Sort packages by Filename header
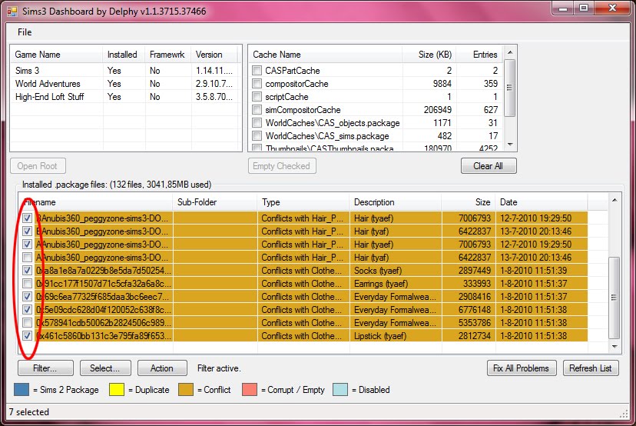The image size is (636, 426). tap(96, 202)
